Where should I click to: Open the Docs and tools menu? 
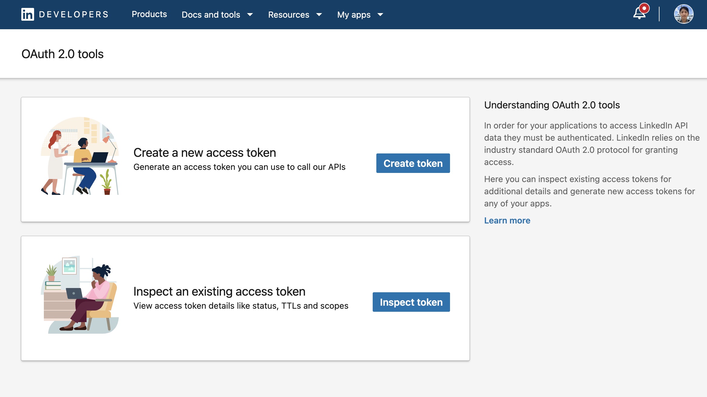[x=211, y=14]
